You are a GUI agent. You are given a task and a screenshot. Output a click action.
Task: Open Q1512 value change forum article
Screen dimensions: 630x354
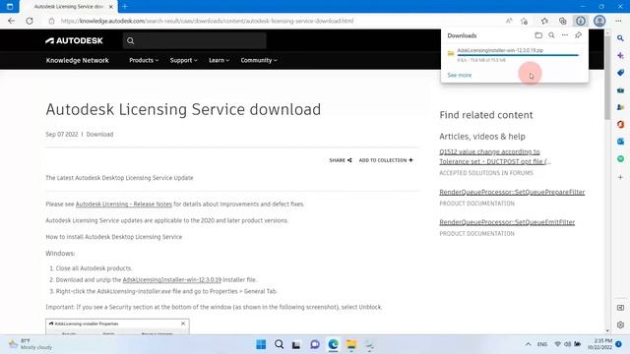click(495, 156)
